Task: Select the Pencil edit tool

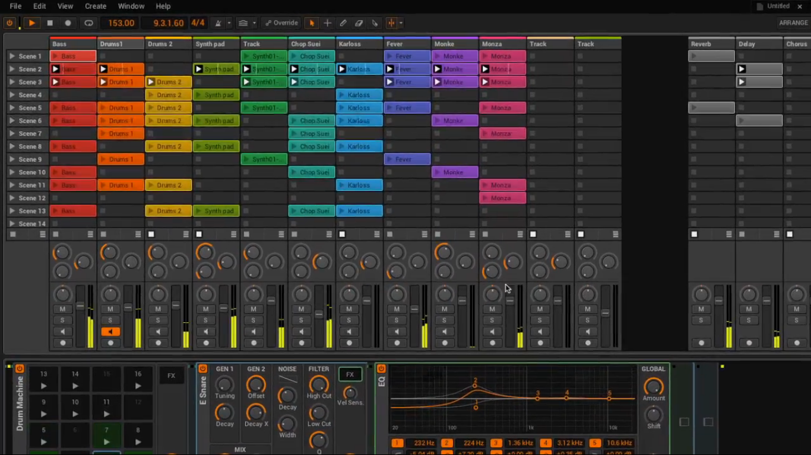Action: 343,23
